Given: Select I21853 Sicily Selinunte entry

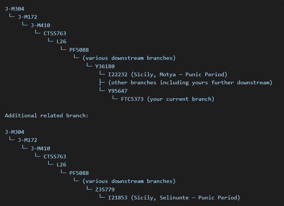Looking at the screenshot, I should (x=174, y=198).
